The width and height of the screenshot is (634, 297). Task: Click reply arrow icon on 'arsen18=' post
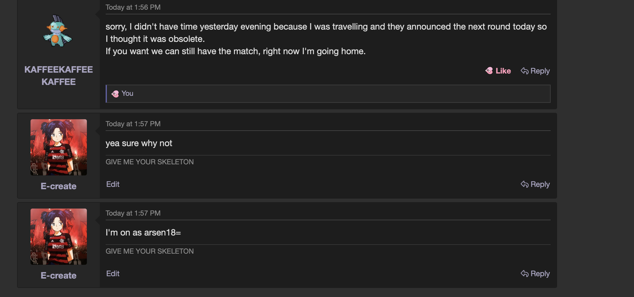[525, 274]
